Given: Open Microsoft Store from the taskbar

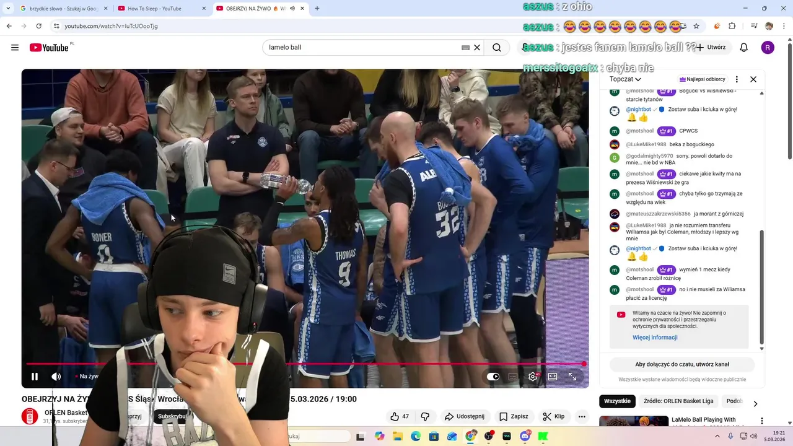Looking at the screenshot, I should 434,437.
